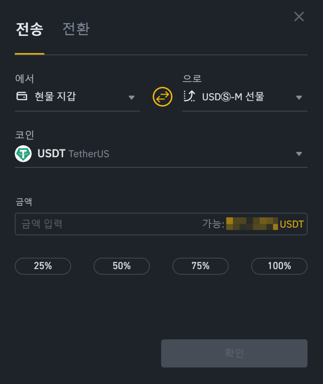The height and width of the screenshot is (384, 323).
Task: Click the yellow swap wallets icon
Action: click(x=162, y=97)
